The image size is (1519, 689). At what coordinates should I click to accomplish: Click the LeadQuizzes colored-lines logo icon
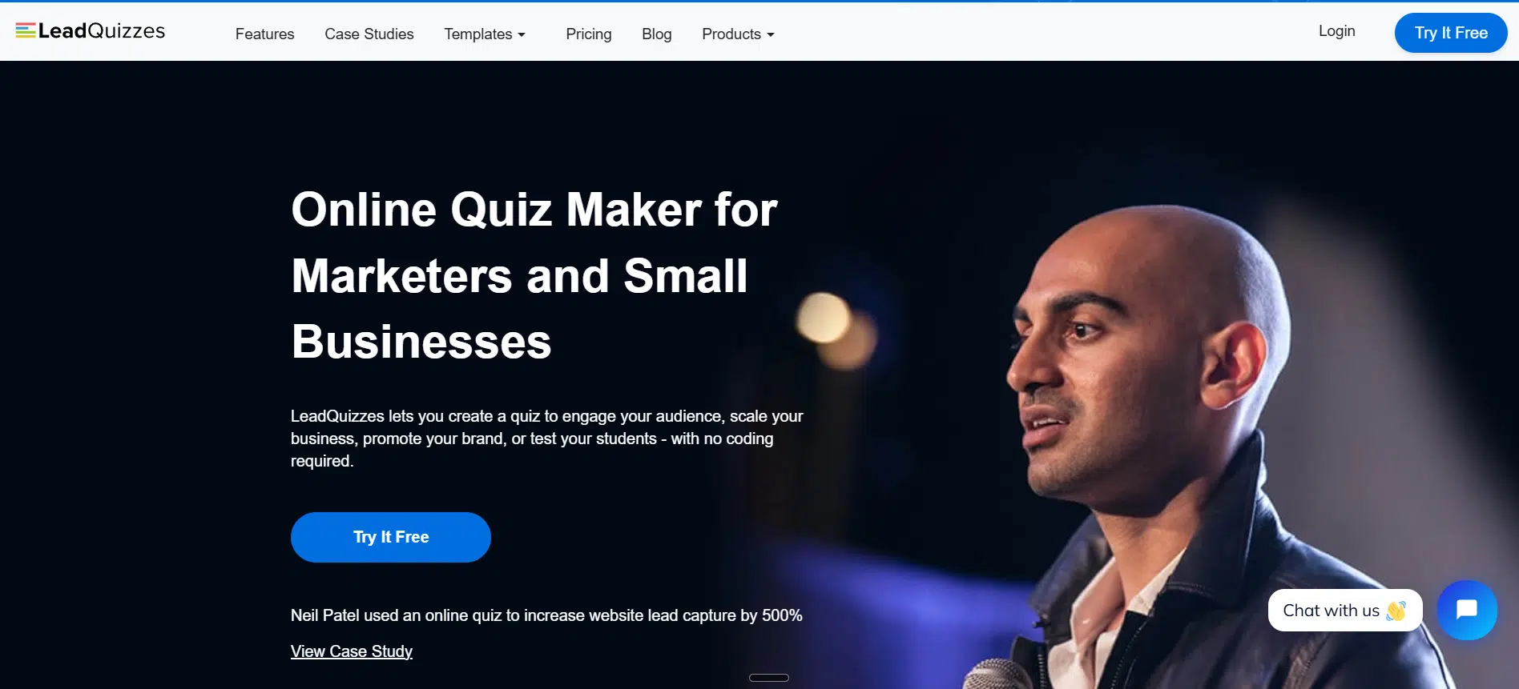pyautogui.click(x=26, y=30)
